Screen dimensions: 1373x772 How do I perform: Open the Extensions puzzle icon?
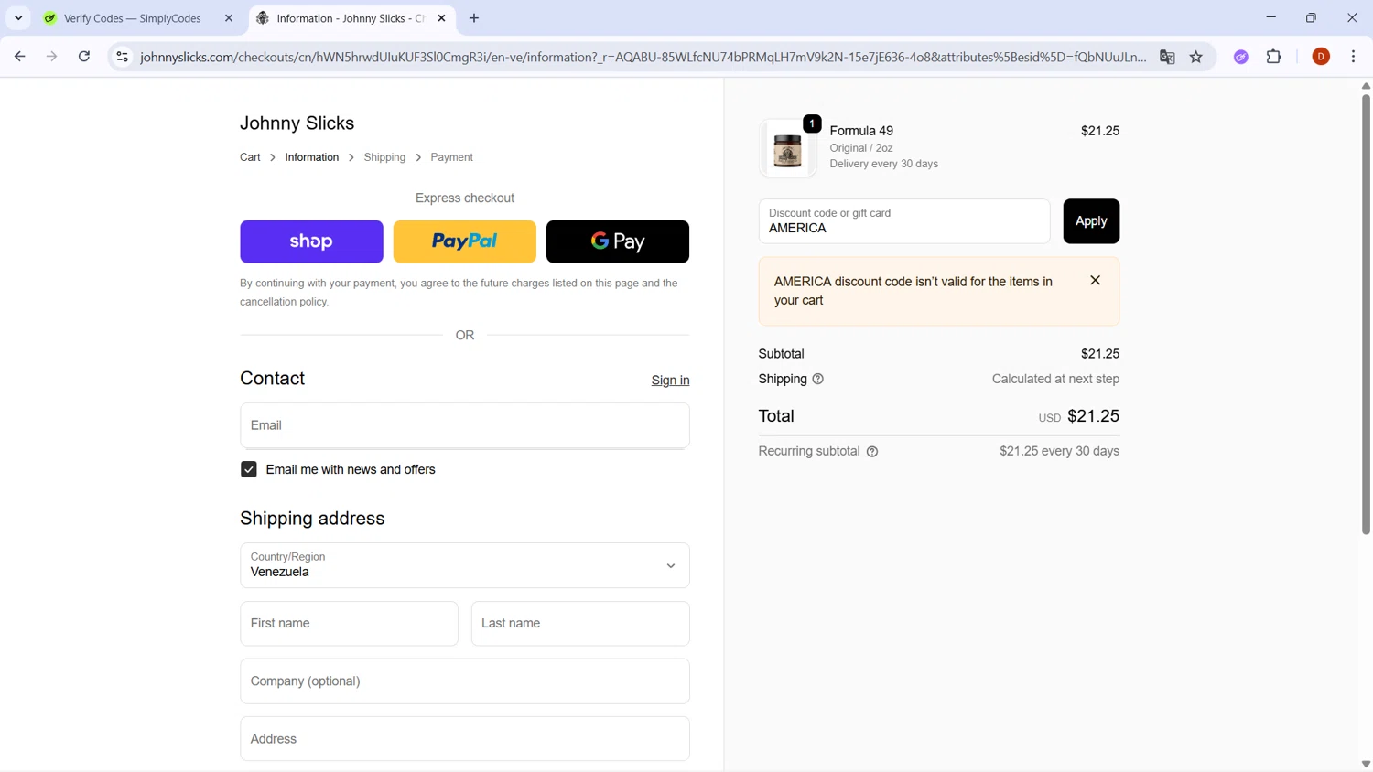[1274, 57]
